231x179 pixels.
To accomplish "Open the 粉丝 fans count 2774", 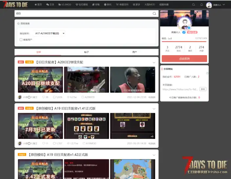I will point(179,49).
